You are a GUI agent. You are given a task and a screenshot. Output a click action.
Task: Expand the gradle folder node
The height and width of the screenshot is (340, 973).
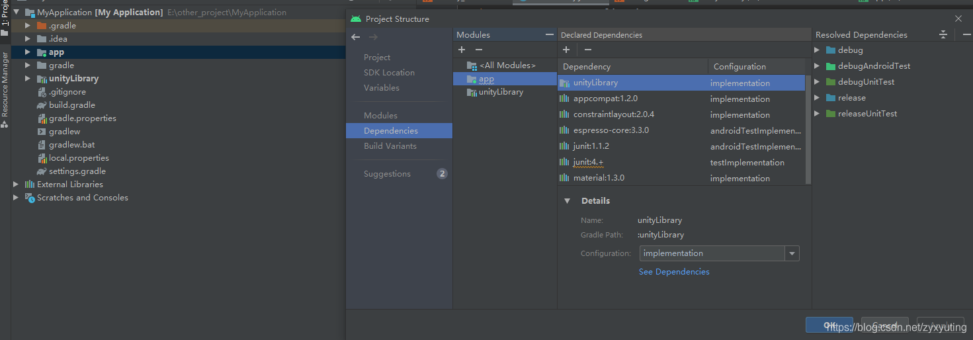coord(28,65)
